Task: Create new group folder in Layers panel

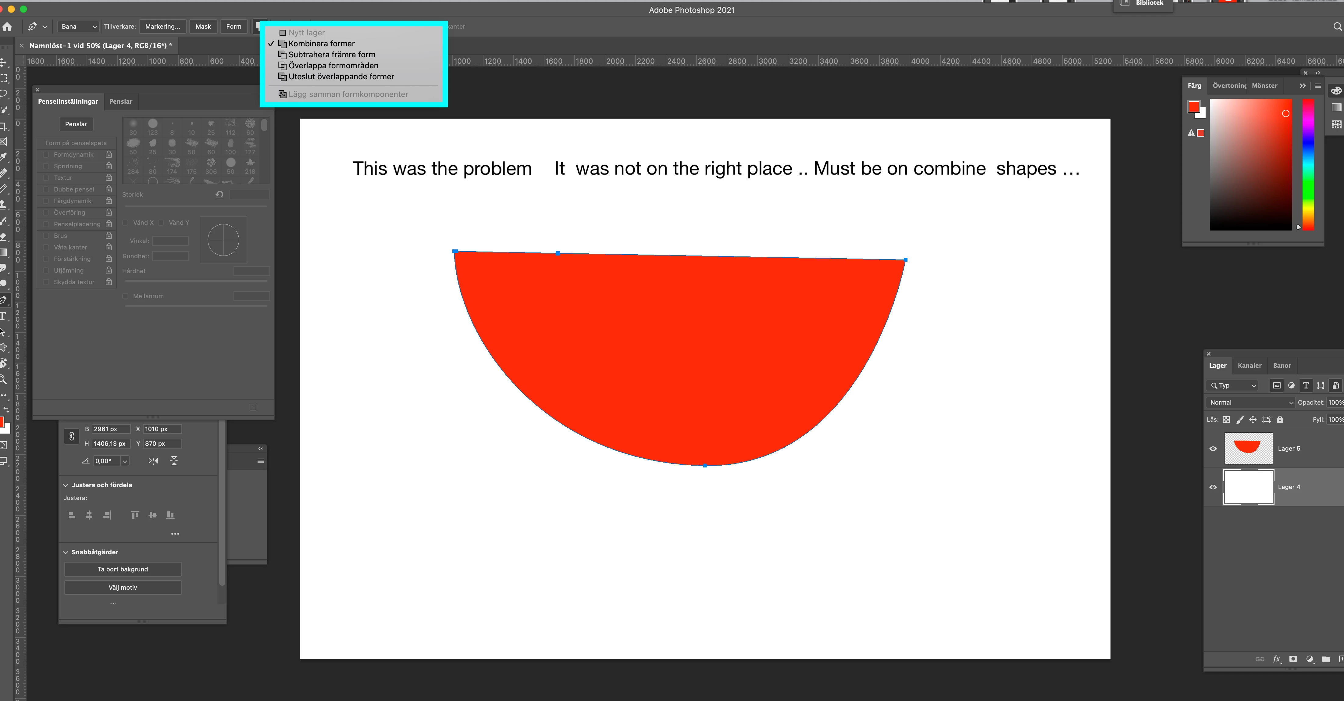Action: point(1326,659)
